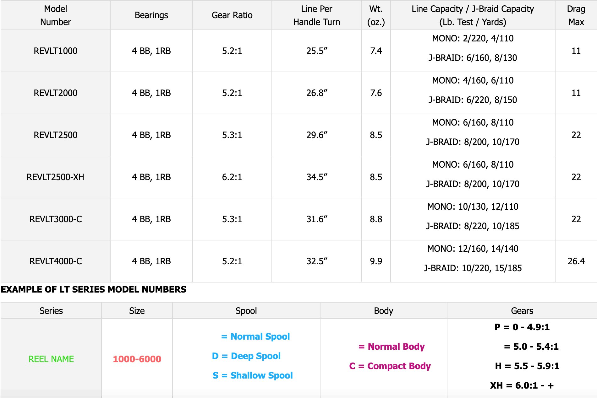The width and height of the screenshot is (597, 398).
Task: Select the D = Deep Spool text
Action: click(x=246, y=356)
